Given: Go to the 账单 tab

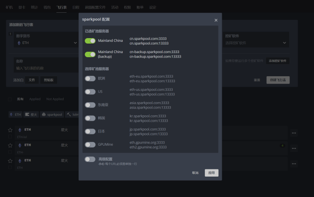Looking at the screenshot, I should click(x=140, y=7).
